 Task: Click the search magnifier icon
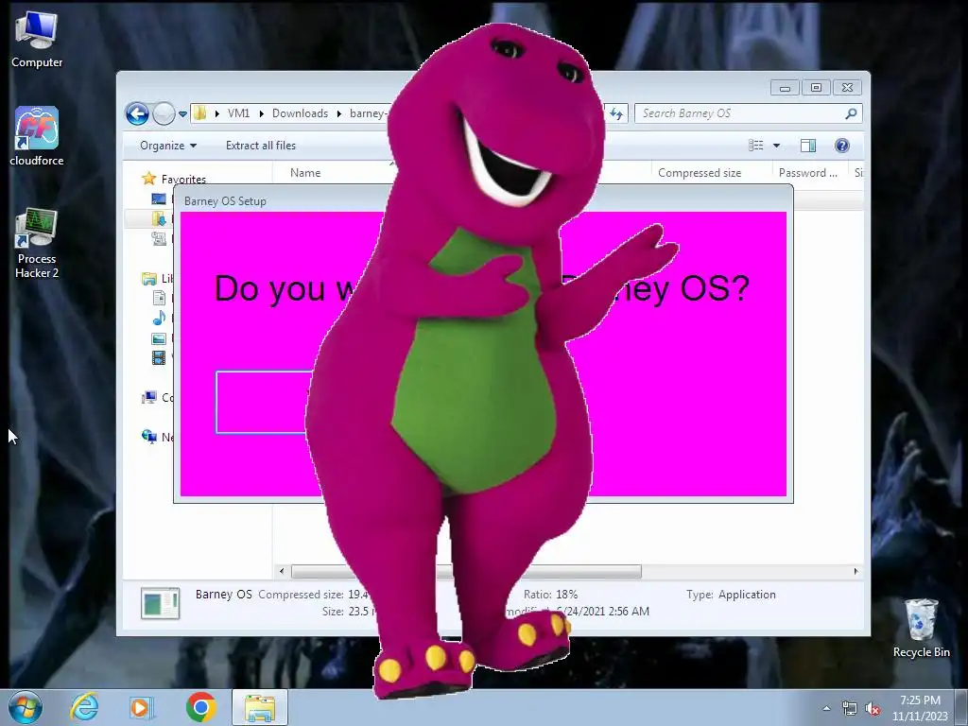852,113
